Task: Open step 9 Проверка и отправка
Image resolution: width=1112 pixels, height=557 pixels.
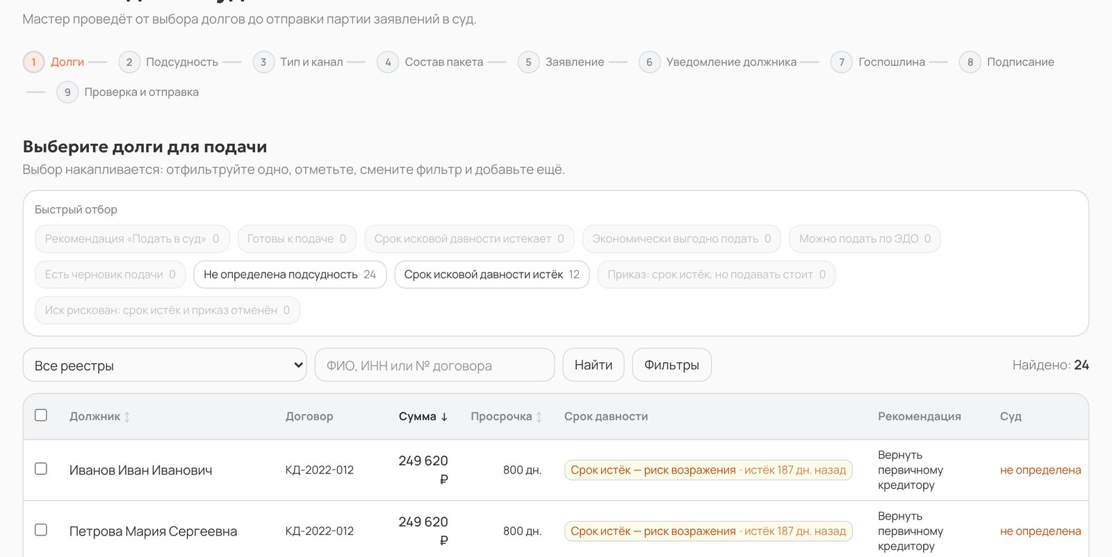Action: tap(127, 92)
